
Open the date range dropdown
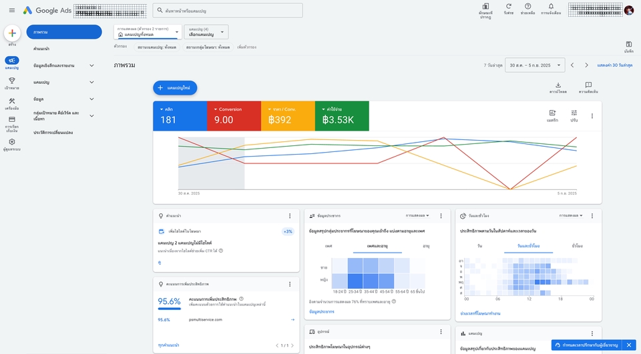point(533,65)
